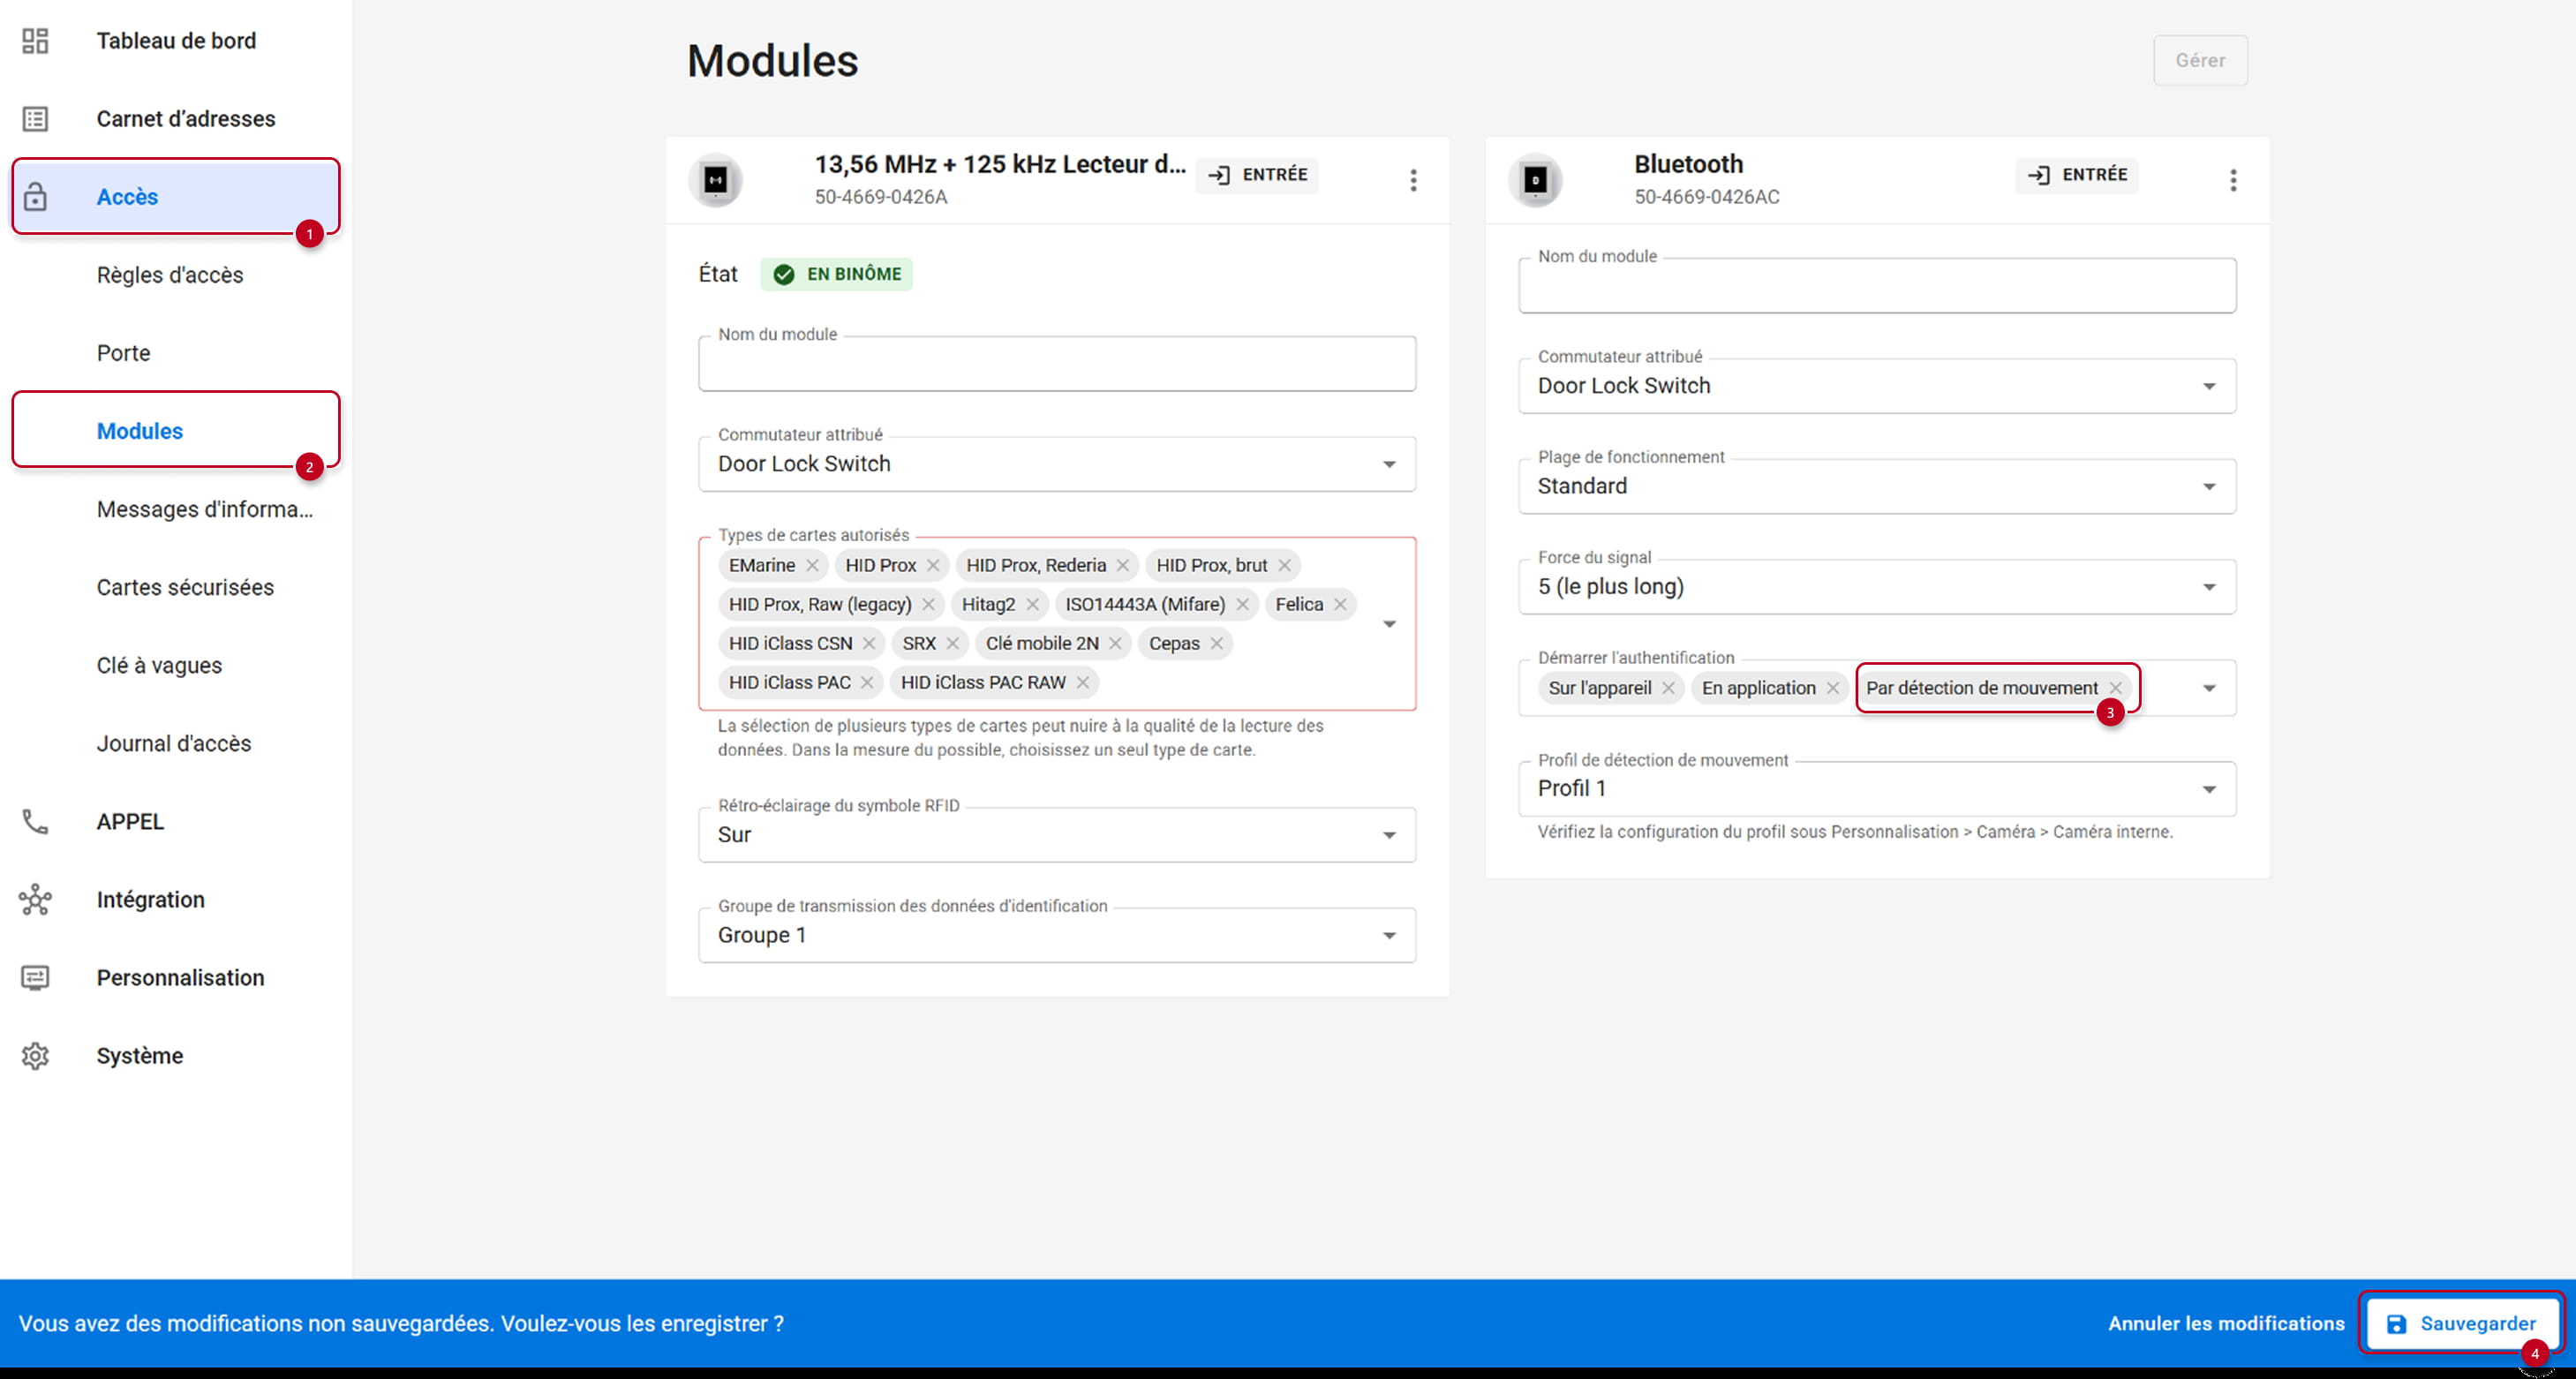Focus Bluetooth Nom du module field
The width and height of the screenshot is (2576, 1379).
pyautogui.click(x=1877, y=286)
